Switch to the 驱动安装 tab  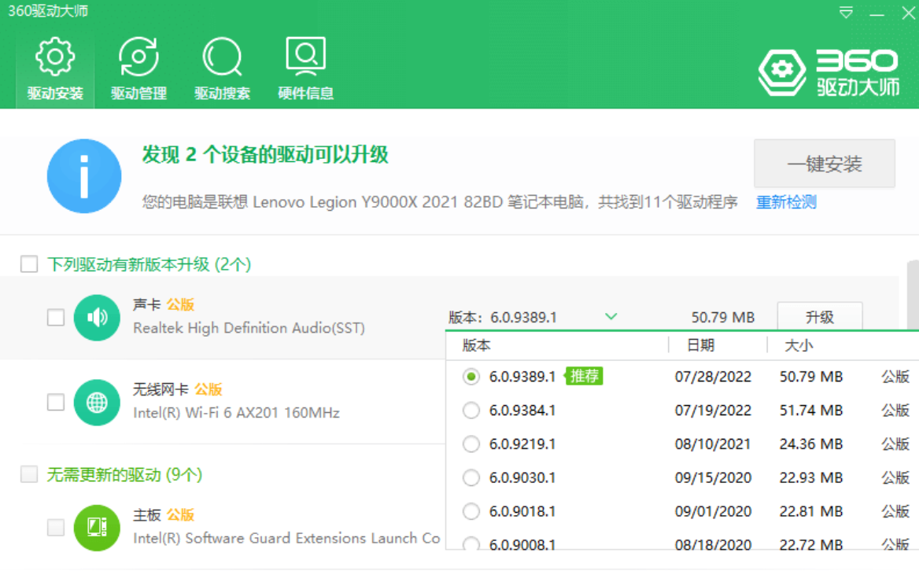[55, 70]
